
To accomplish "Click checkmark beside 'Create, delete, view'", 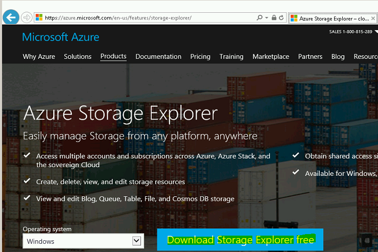I will [27, 180].
